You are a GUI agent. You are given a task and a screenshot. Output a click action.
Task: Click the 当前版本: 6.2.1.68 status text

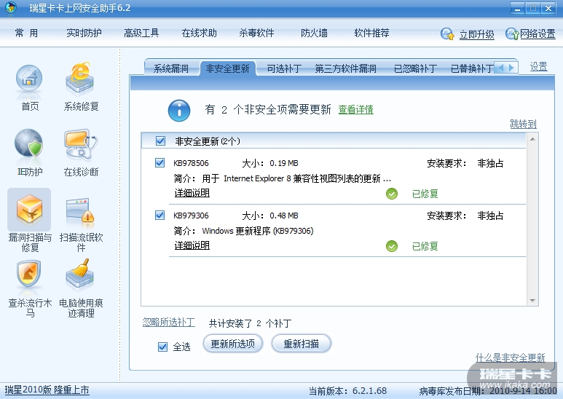pyautogui.click(x=347, y=391)
